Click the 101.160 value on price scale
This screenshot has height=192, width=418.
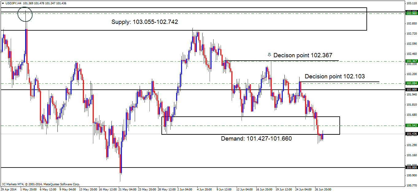click(x=411, y=155)
